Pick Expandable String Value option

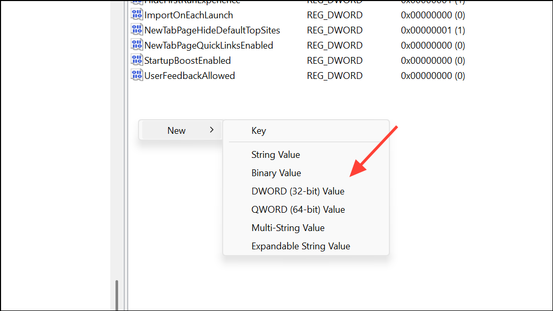point(301,246)
